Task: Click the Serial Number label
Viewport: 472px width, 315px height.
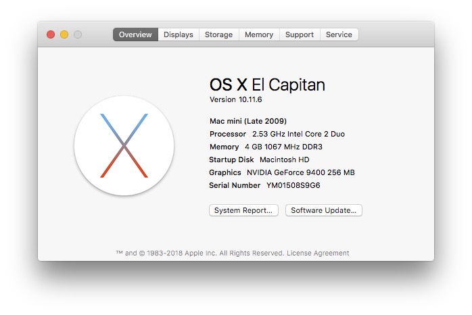Action: 235,185
